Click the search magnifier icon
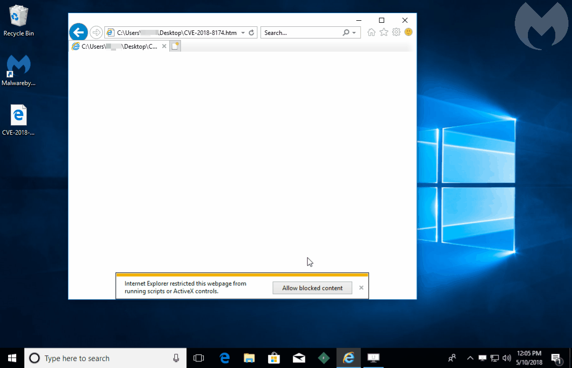Viewport: 572px width, 368px height. [346, 33]
